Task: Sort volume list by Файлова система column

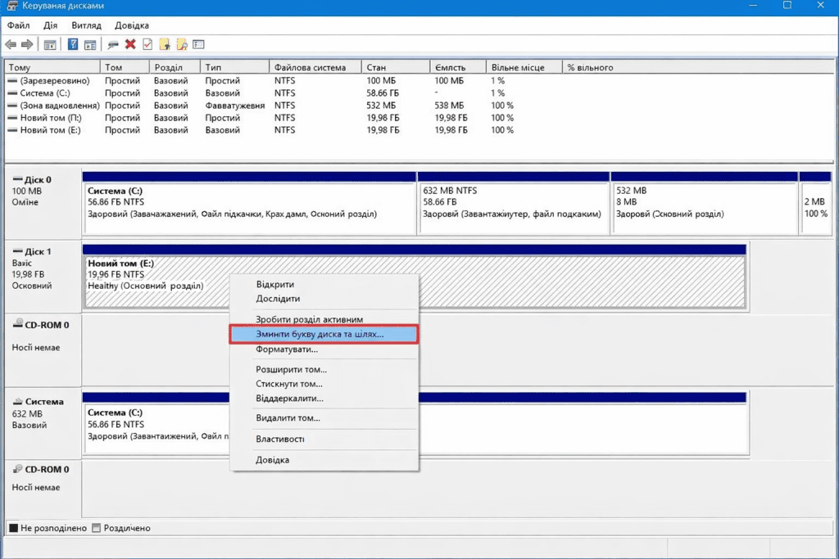Action: point(310,67)
